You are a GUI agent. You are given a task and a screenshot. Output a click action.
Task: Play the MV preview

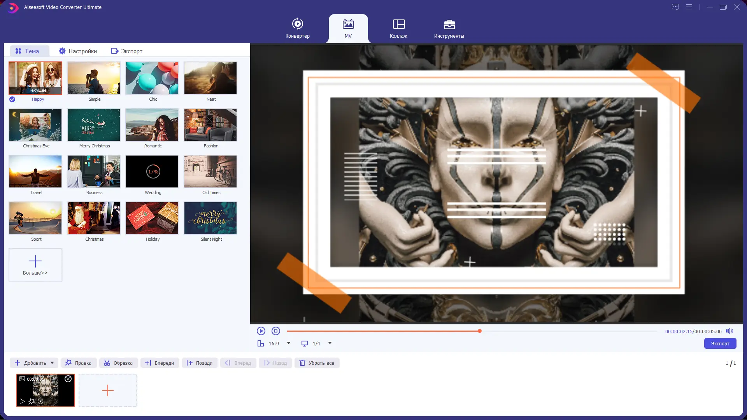261,331
